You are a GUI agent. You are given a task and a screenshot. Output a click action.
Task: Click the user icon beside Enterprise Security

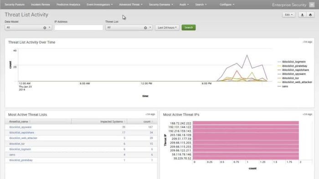[312, 5]
